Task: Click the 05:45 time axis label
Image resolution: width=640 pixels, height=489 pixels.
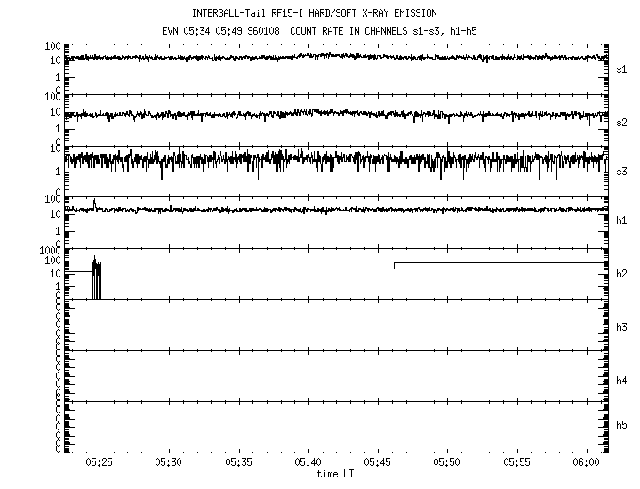Action: click(378, 463)
